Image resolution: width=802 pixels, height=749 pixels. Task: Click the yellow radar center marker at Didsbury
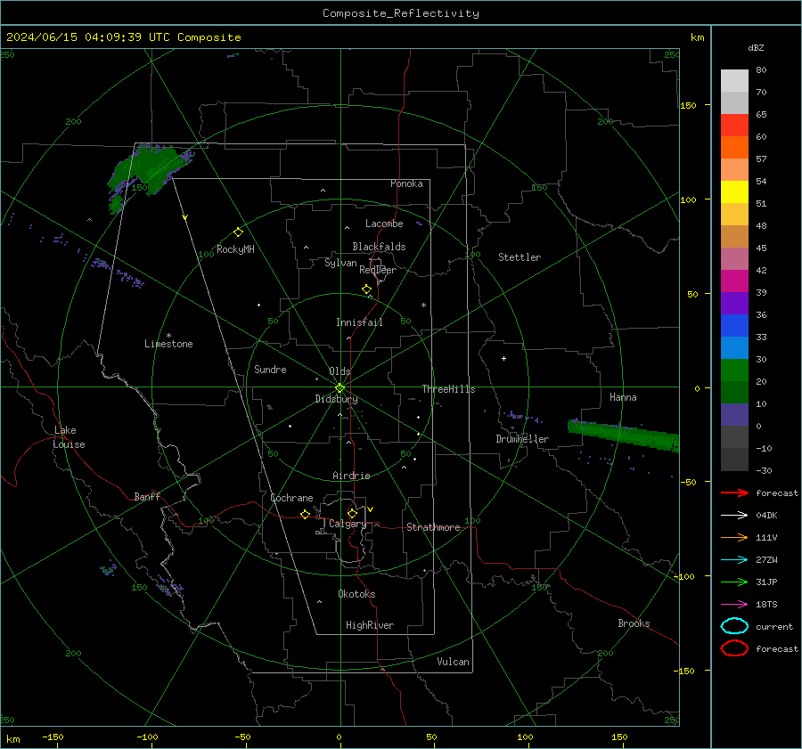(x=340, y=388)
